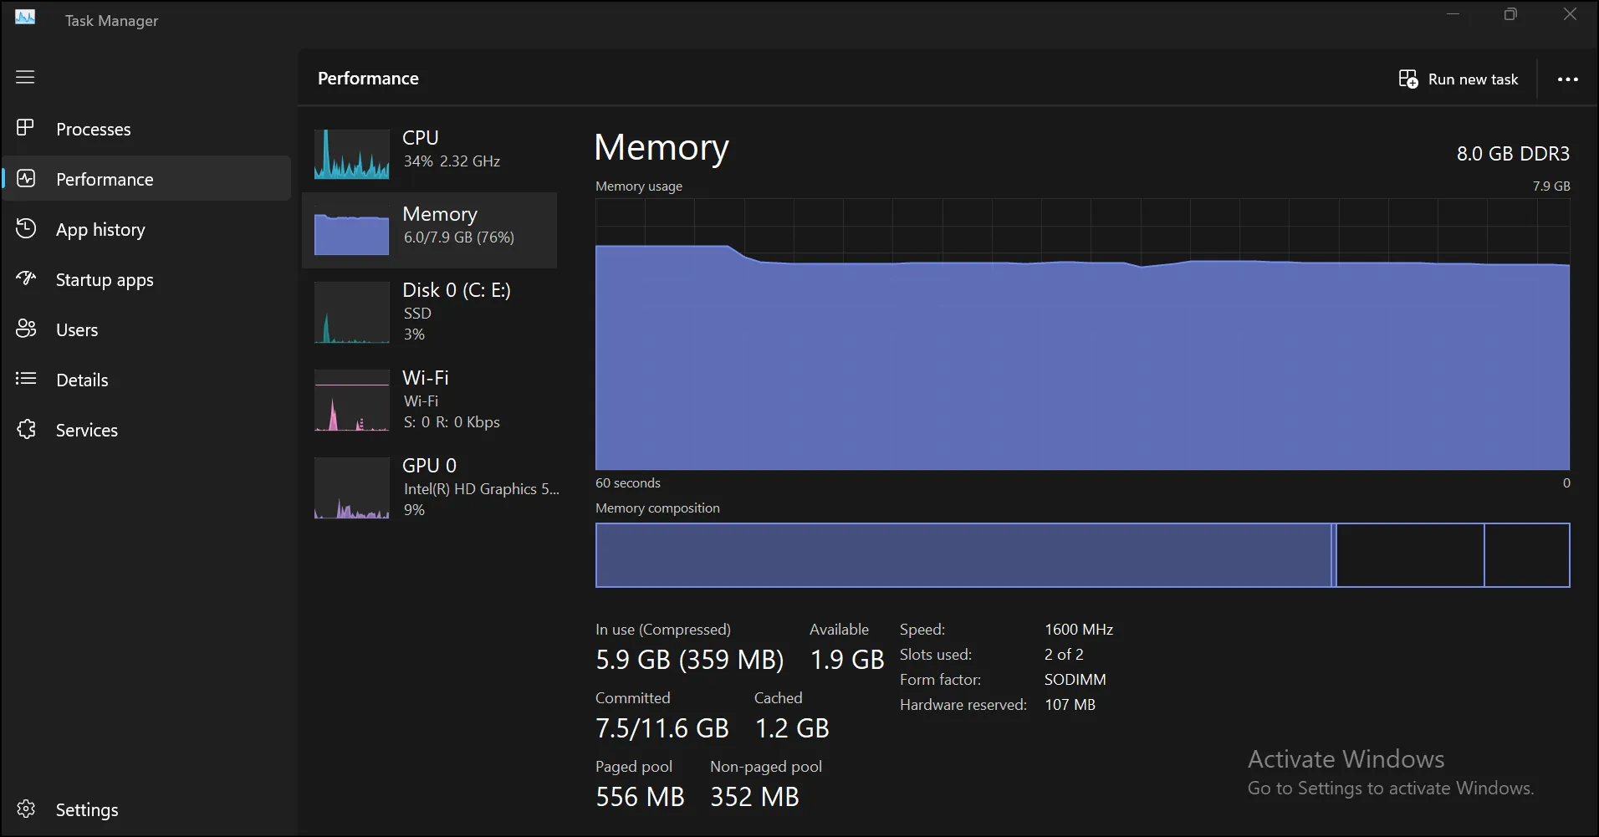Click the Run new task icon
1599x837 pixels.
pos(1408,79)
